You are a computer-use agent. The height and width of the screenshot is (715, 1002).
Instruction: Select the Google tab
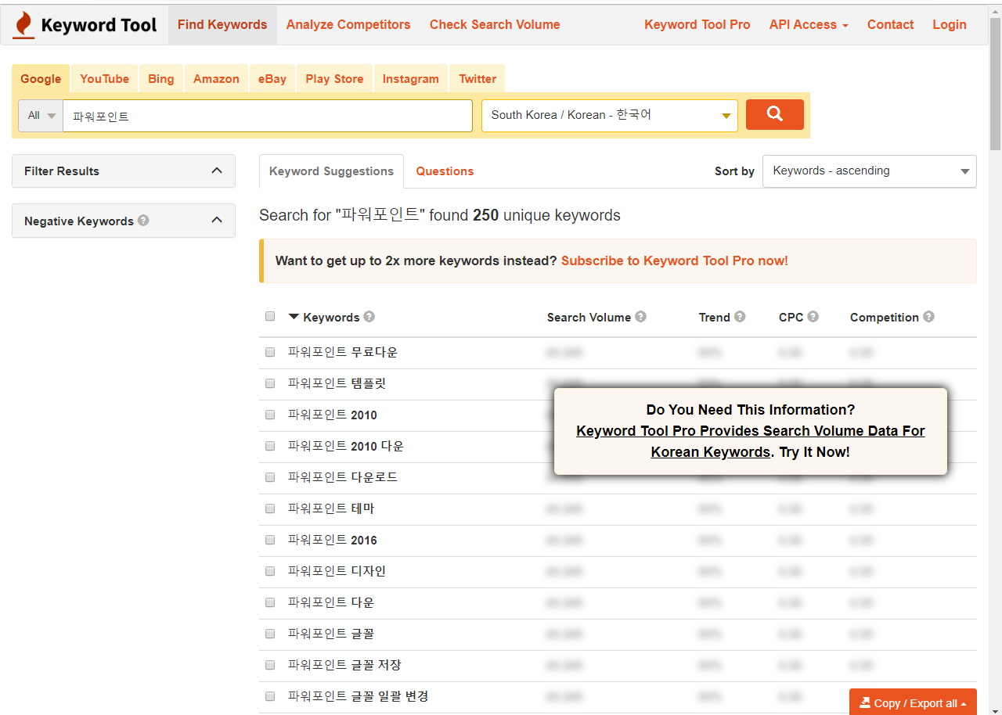coord(41,79)
